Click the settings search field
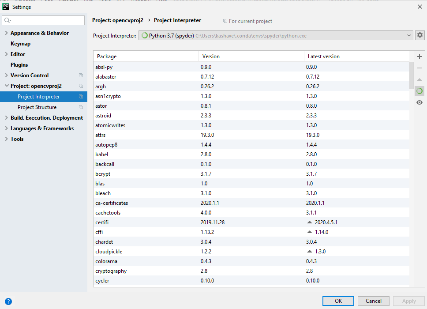The width and height of the screenshot is (427, 309). pos(43,20)
